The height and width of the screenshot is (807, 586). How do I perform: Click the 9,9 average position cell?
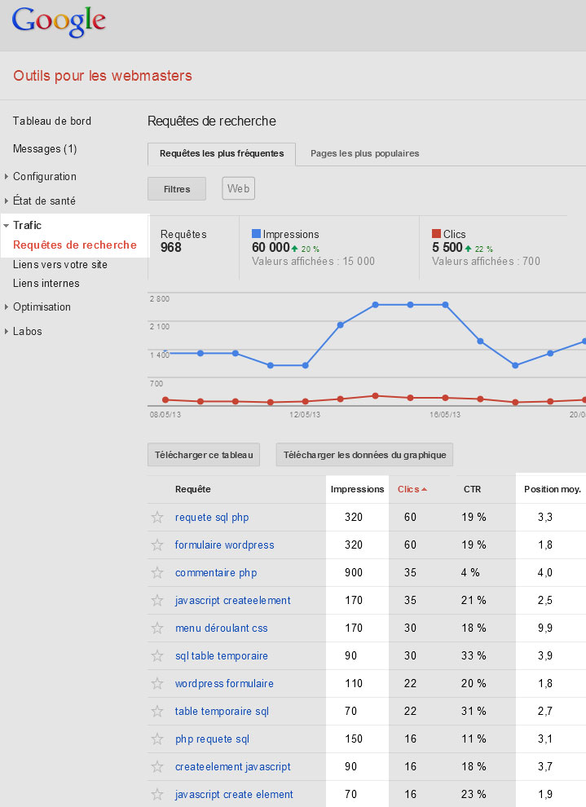[545, 628]
